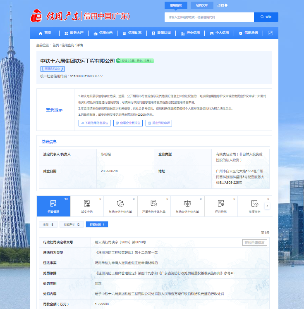Switch search mode to 站内文章
Image resolution: width=304 pixels, height=309 pixels.
(x=202, y=5)
